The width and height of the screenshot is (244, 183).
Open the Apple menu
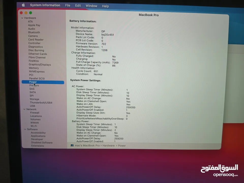pos(23,5)
